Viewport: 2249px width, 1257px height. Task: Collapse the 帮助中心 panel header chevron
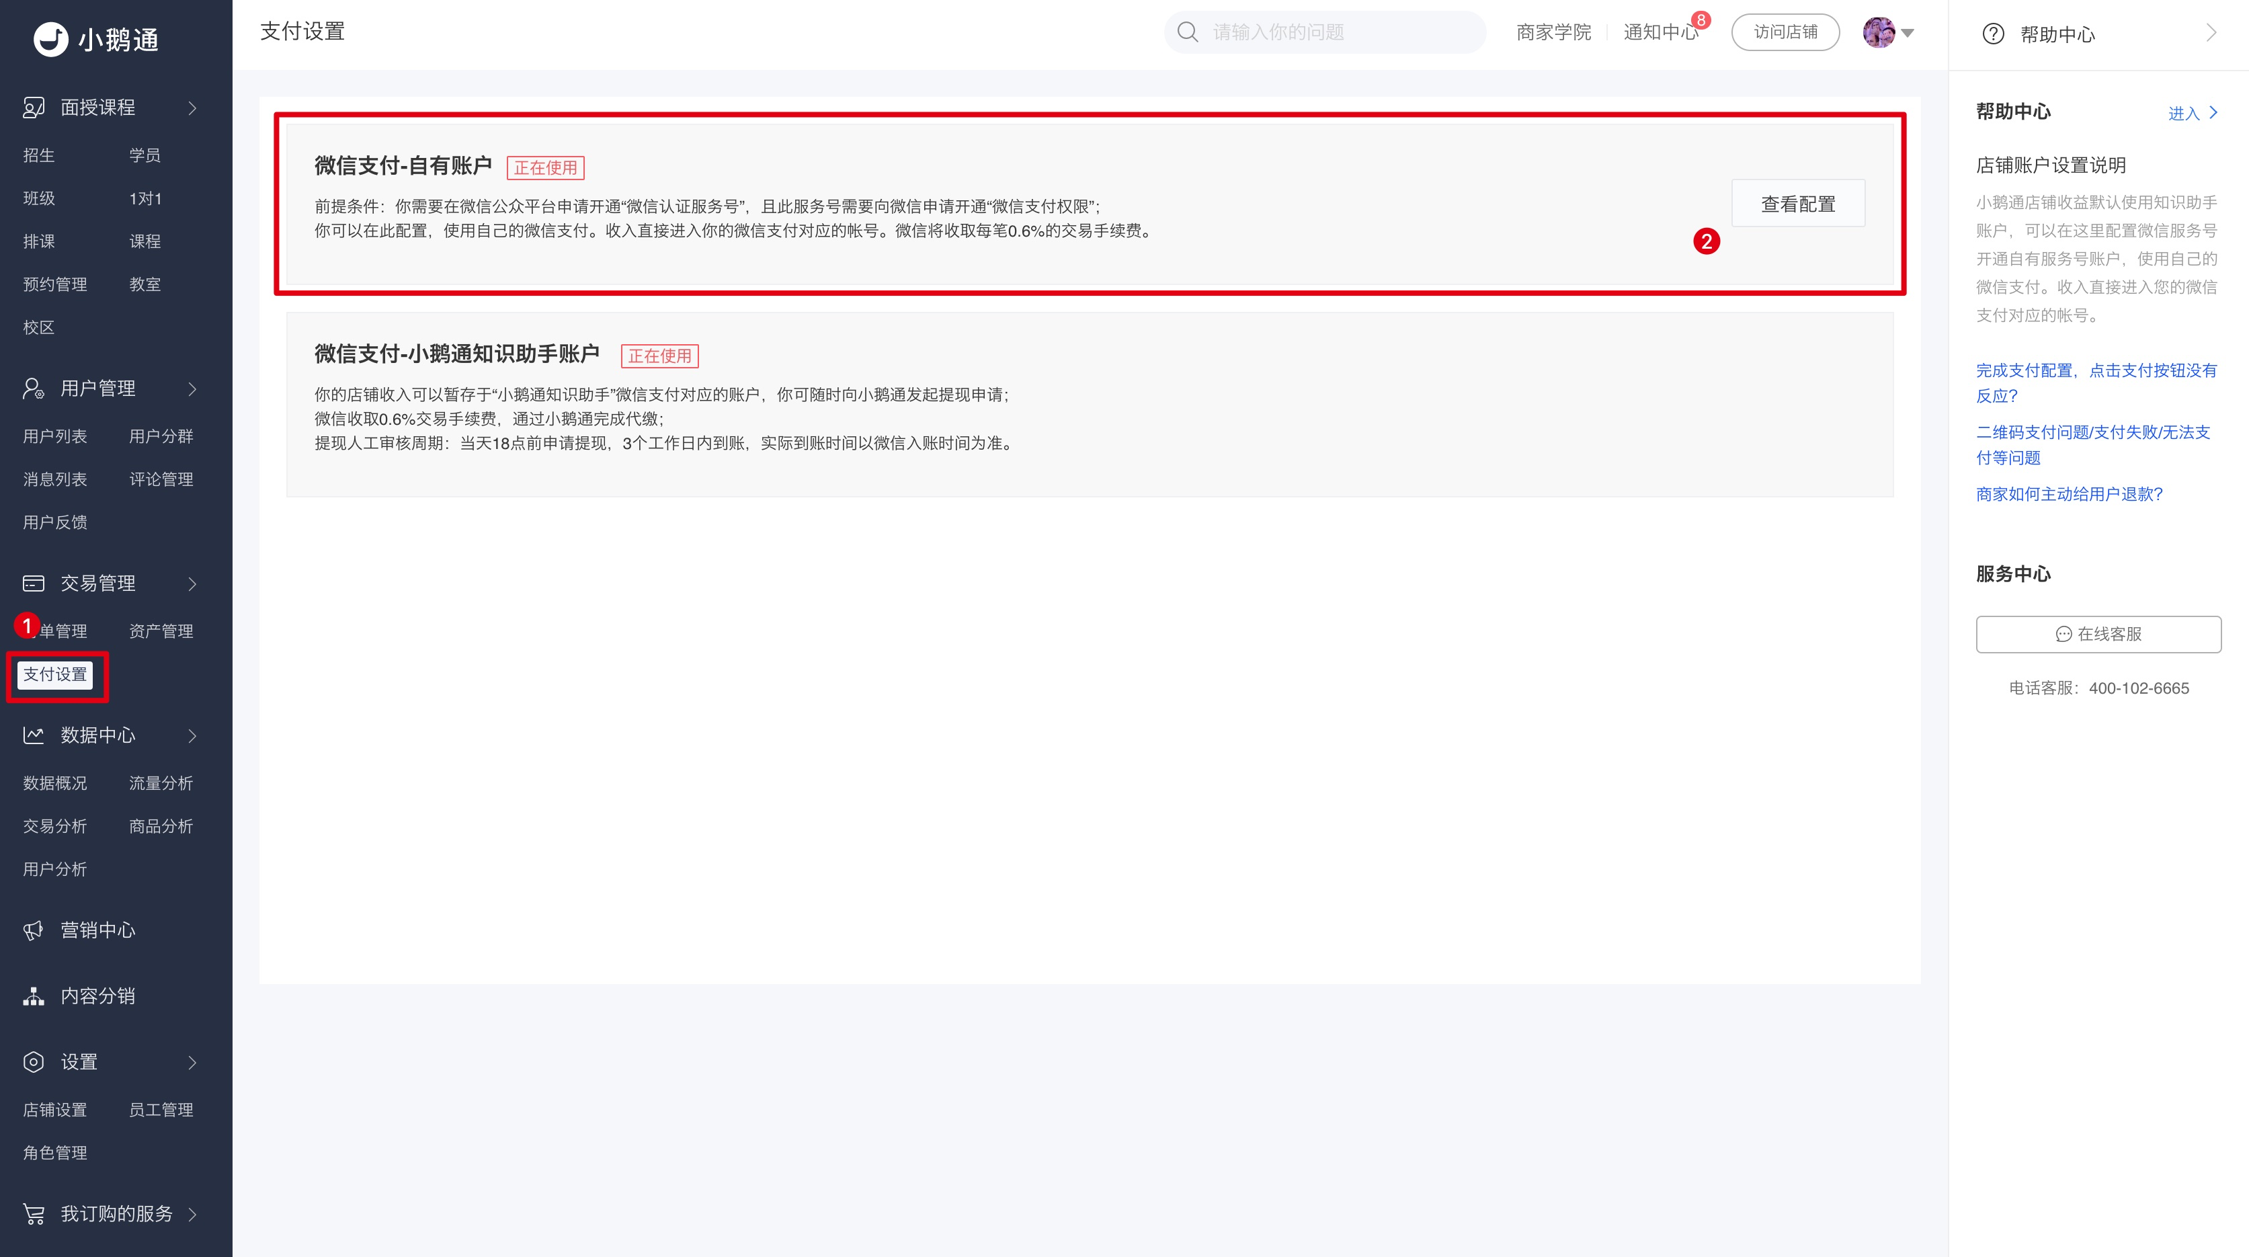pyautogui.click(x=2211, y=33)
